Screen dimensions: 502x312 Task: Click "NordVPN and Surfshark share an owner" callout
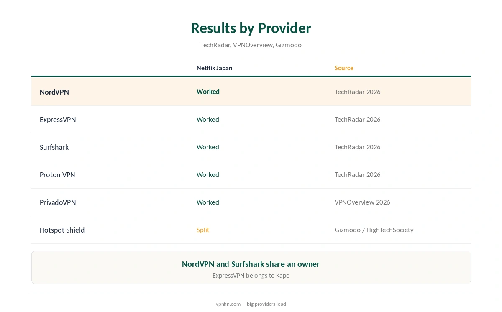coord(251,264)
